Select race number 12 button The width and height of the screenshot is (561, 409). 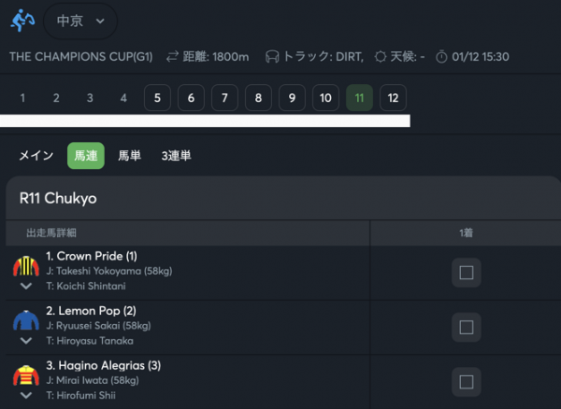[x=393, y=98]
